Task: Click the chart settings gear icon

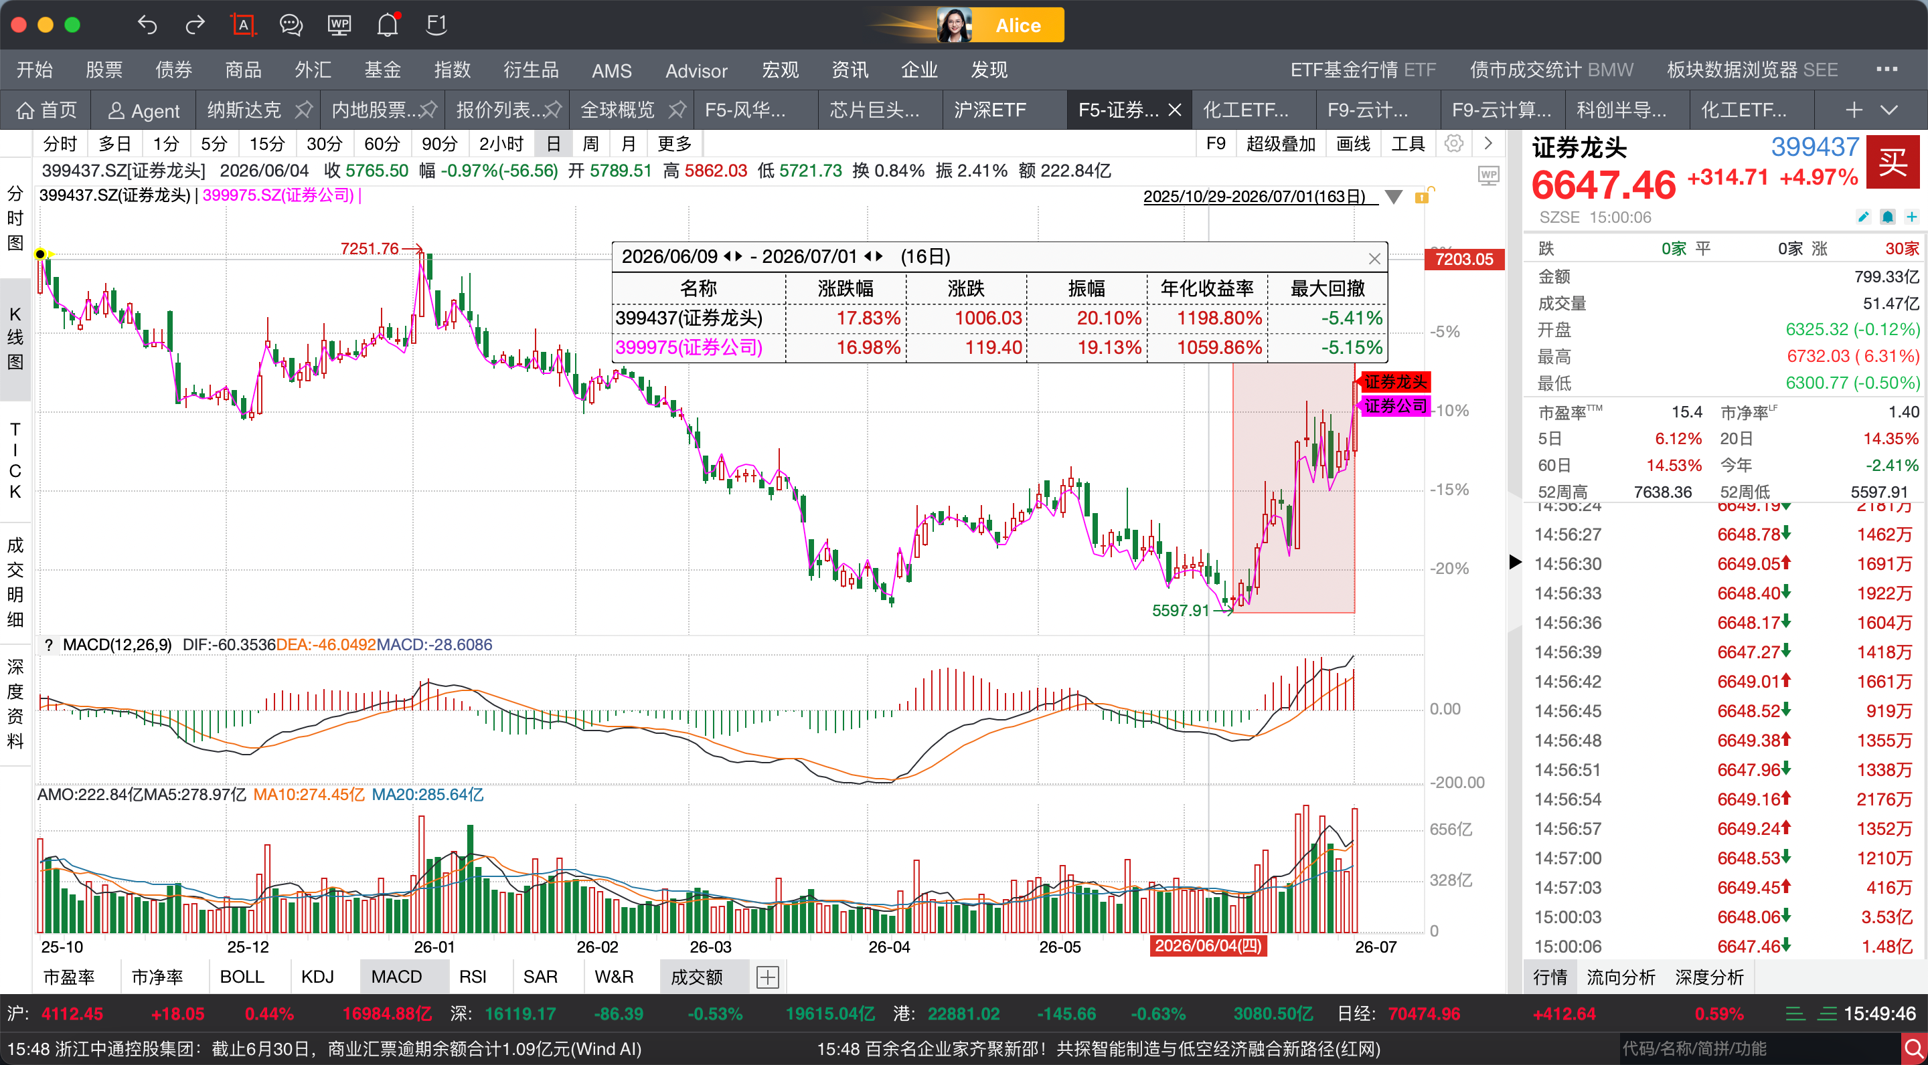Action: [1453, 144]
